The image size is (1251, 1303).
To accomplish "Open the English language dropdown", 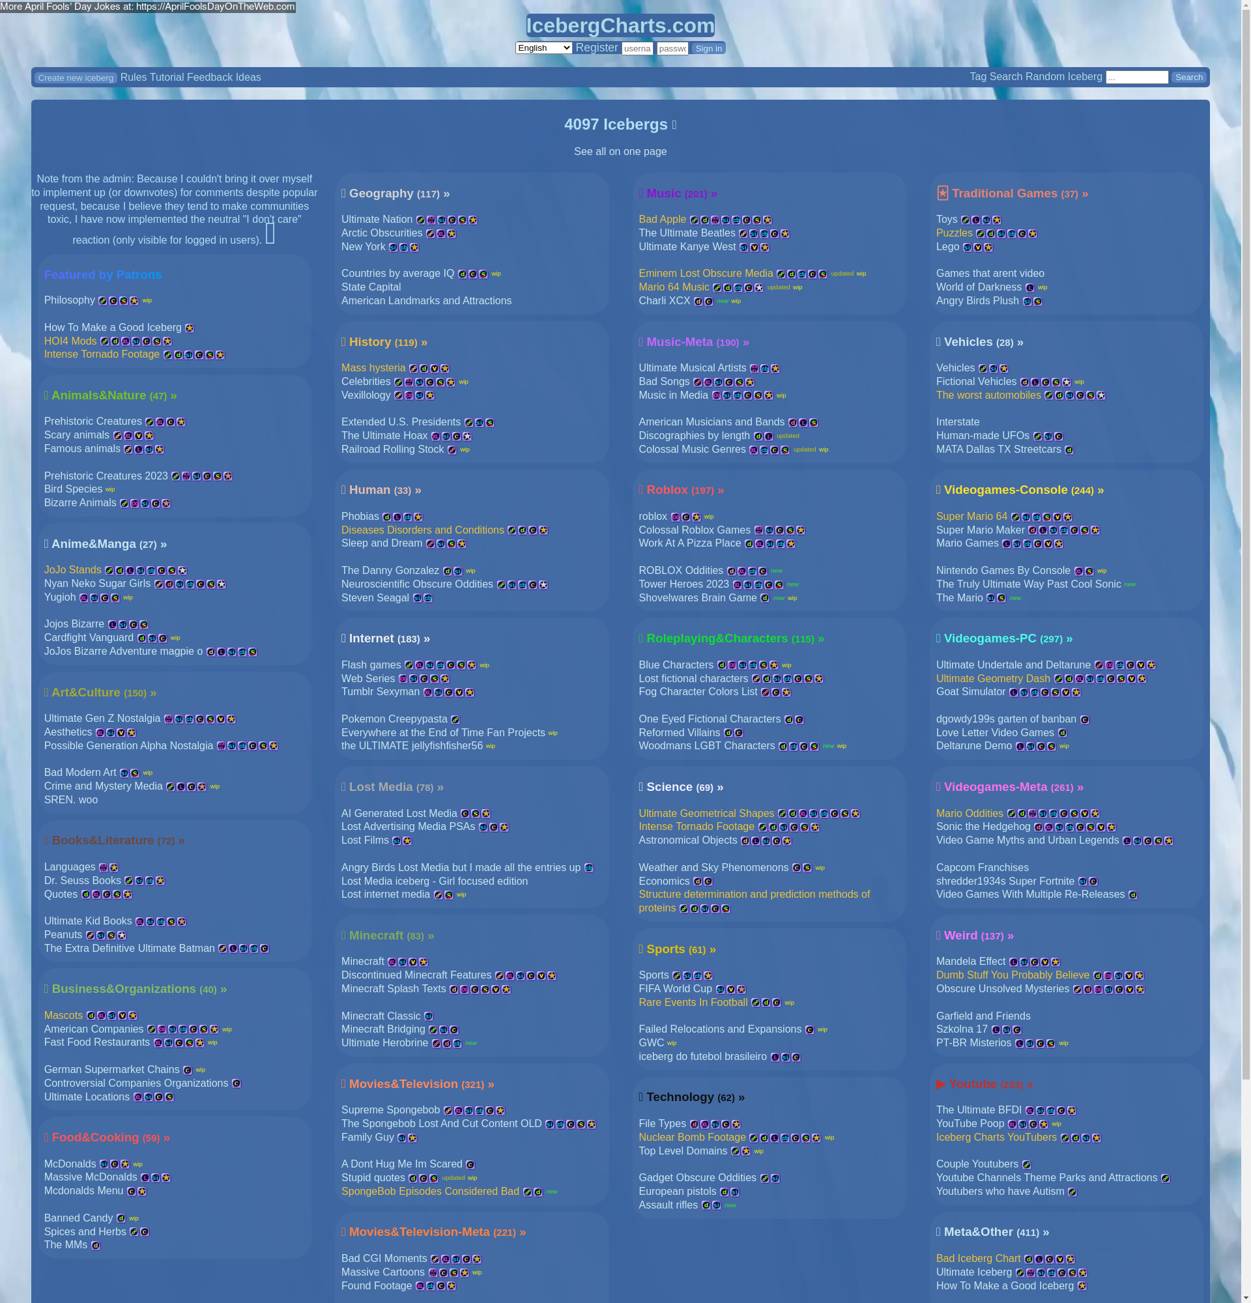I will 544,48.
